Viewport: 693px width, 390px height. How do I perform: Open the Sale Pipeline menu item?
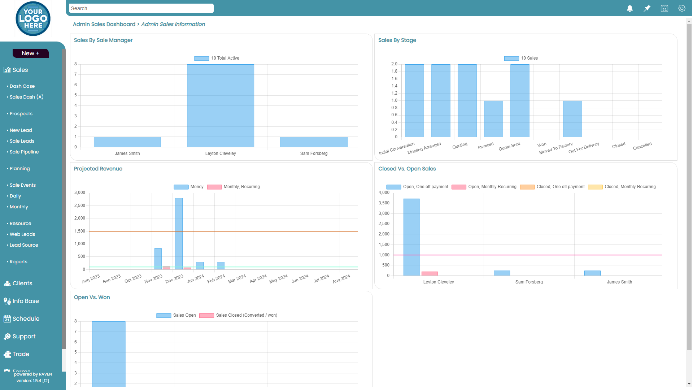24,152
